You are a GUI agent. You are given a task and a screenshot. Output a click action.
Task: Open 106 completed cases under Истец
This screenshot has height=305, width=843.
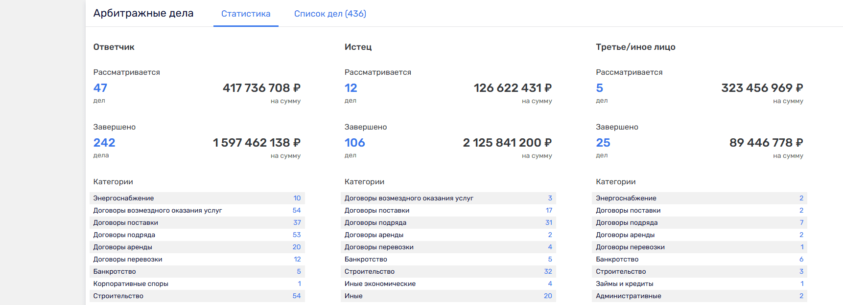355,143
